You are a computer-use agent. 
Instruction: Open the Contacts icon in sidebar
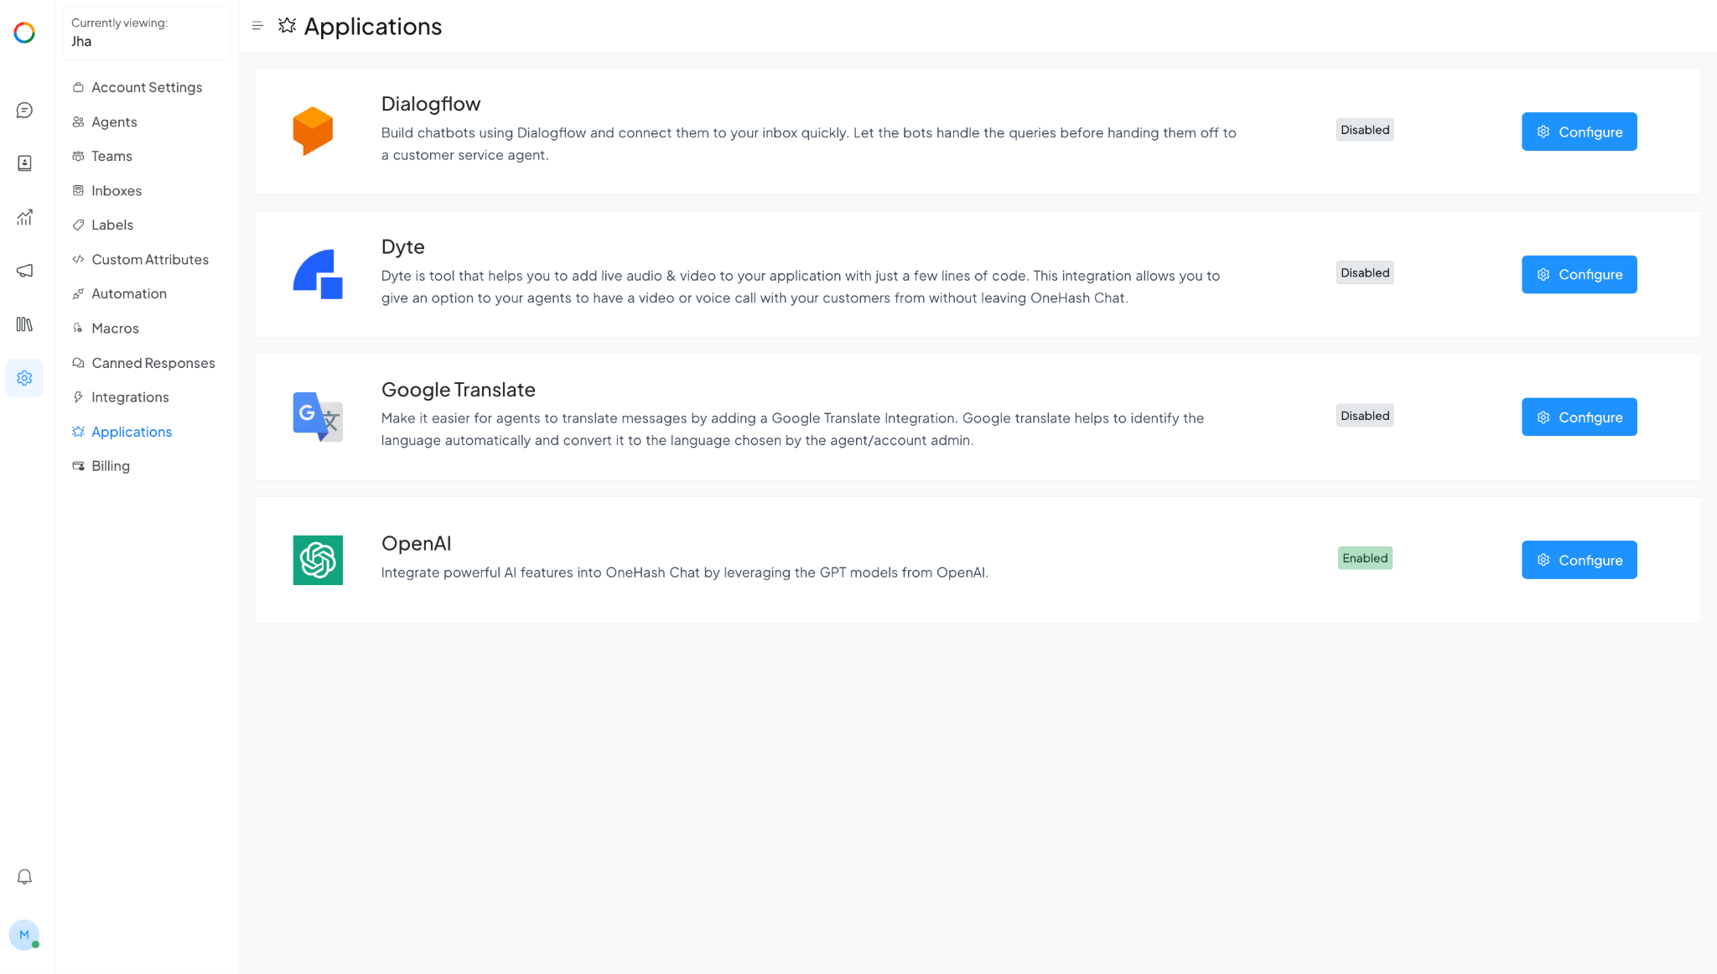tap(24, 163)
